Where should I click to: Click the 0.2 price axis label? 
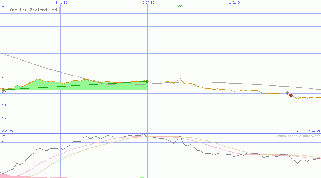[4, 118]
